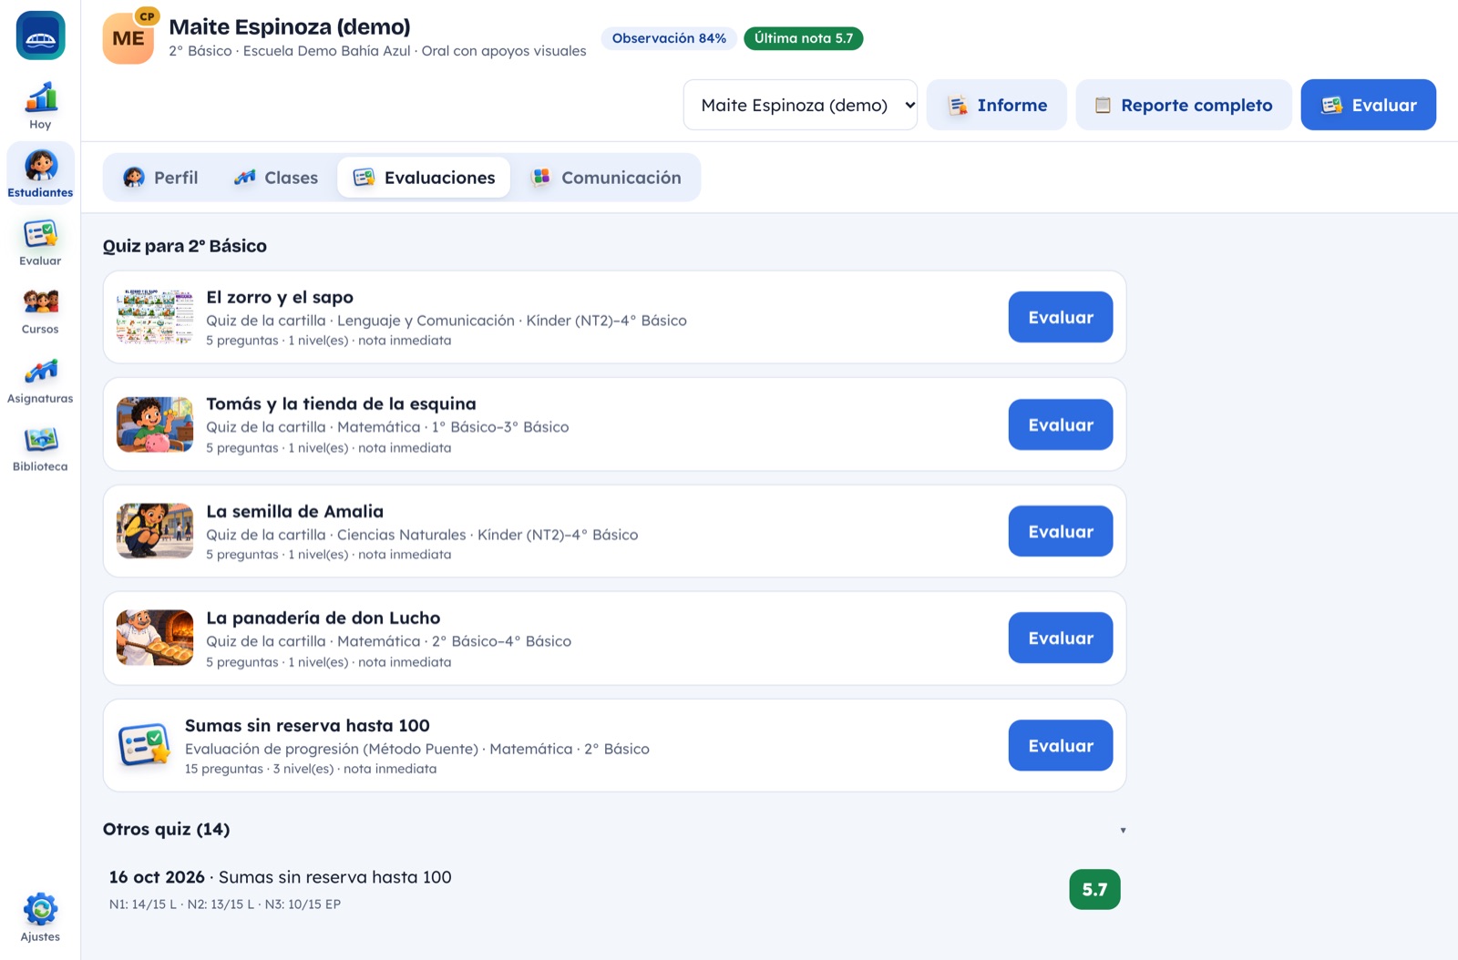
Task: Click the progression quiz icon for Sumas sin reserva
Action: point(144,745)
